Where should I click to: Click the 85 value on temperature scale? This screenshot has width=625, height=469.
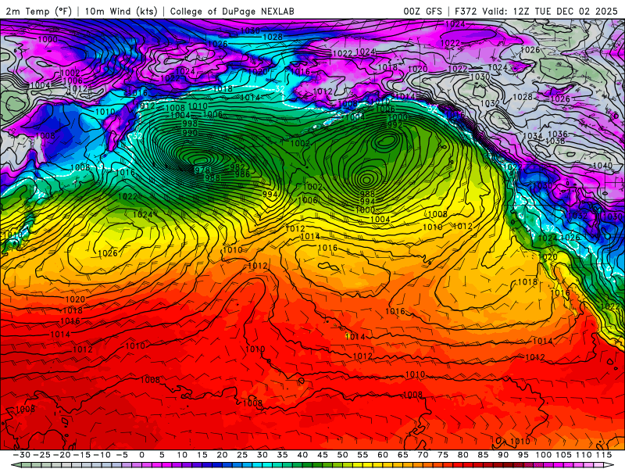tap(483, 455)
